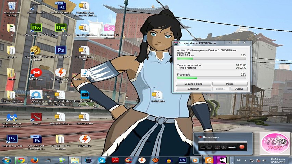Image resolution: width=292 pixels, height=164 pixels.
Task: Select the Dreamweaver icon with the shield overlay
Action: [x=61, y=30]
